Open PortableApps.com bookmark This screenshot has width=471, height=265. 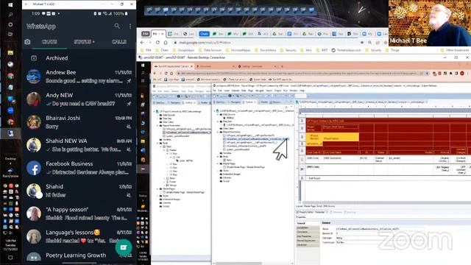tap(347, 50)
